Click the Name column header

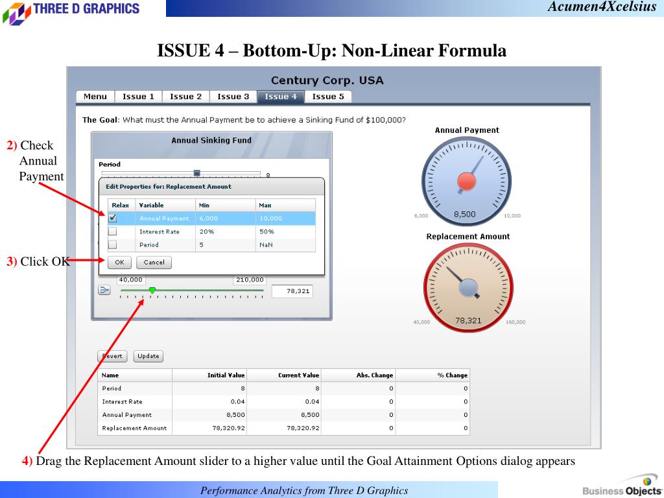click(x=135, y=375)
